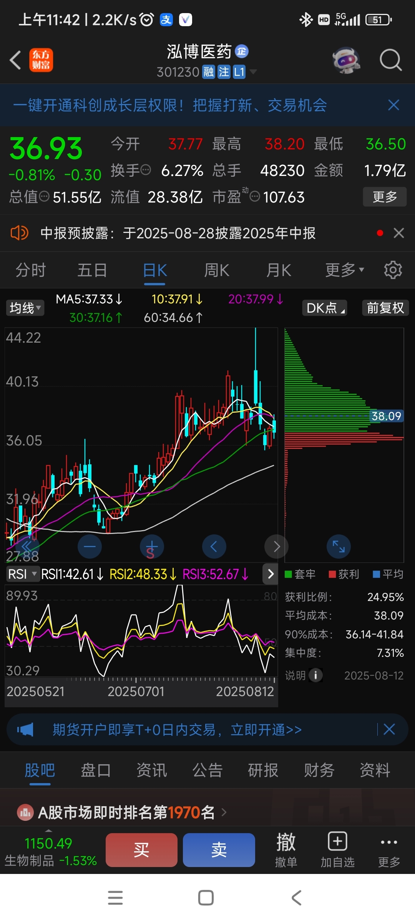Tap the 套牢 green legend swatch
Image resolution: width=415 pixels, height=924 pixels.
pyautogui.click(x=288, y=574)
